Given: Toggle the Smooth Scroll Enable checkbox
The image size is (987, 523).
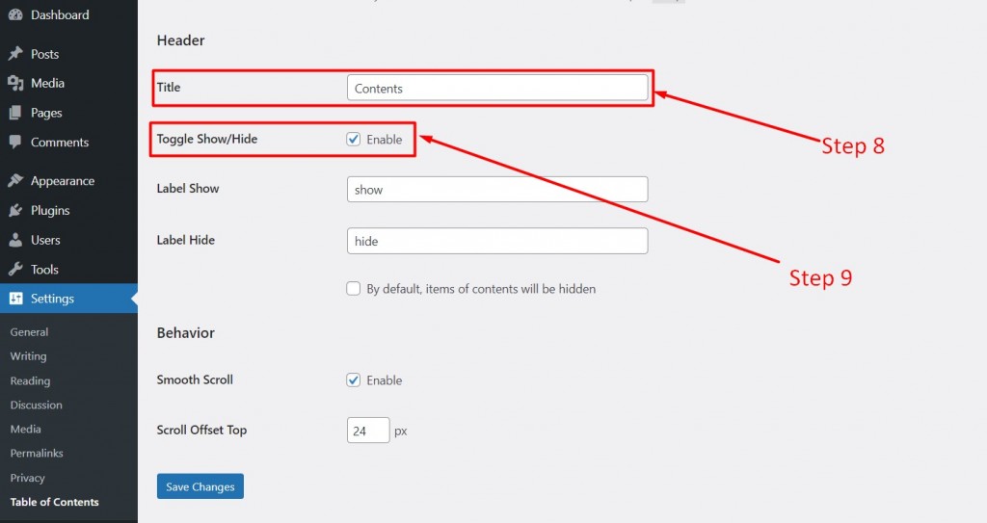Looking at the screenshot, I should pyautogui.click(x=353, y=380).
